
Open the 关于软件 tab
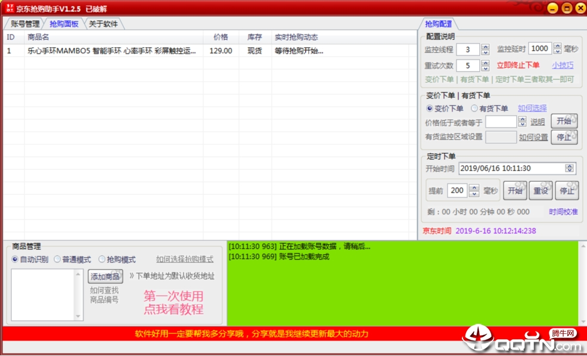pos(103,24)
